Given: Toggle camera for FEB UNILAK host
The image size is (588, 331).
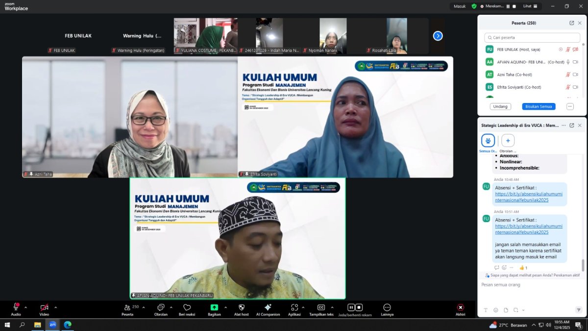Looking at the screenshot, I should tap(576, 50).
